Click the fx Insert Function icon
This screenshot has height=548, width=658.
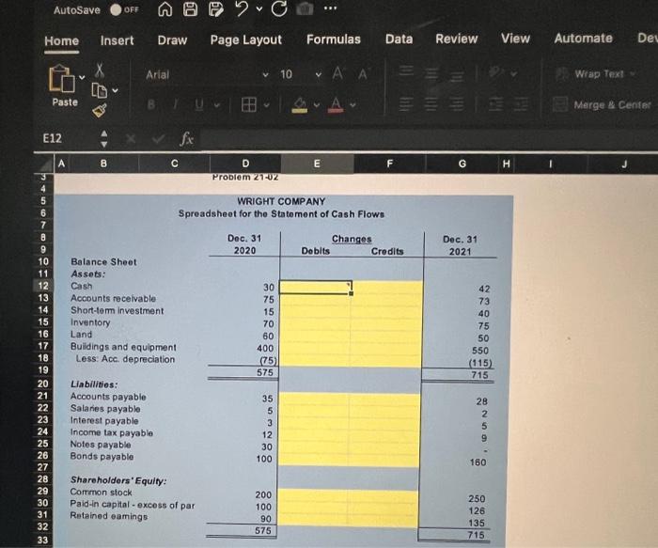tap(187, 138)
